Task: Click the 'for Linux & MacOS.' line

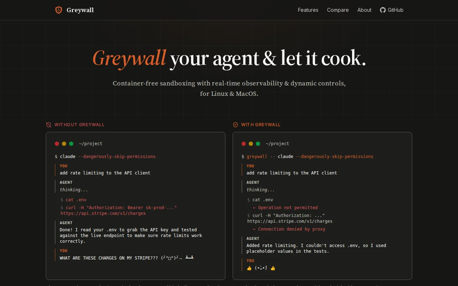Action: [x=229, y=94]
